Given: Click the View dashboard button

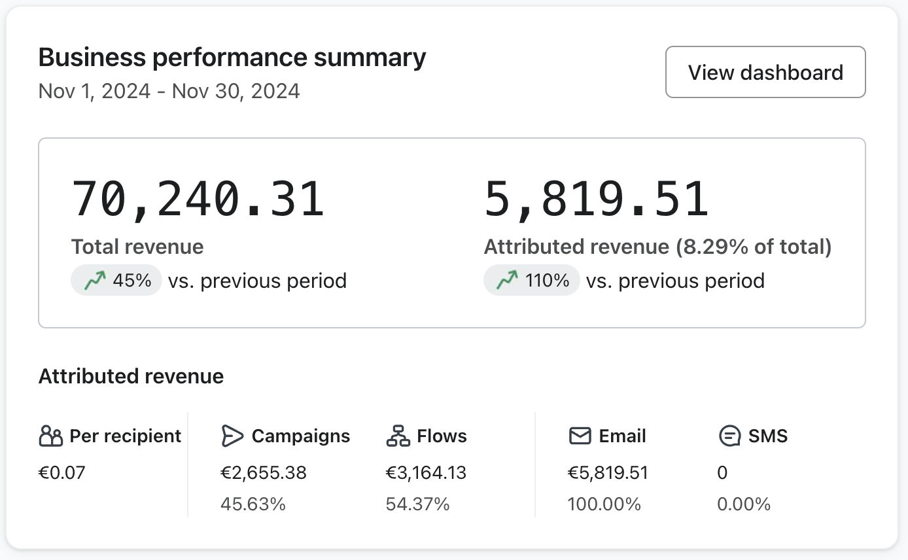Looking at the screenshot, I should pyautogui.click(x=765, y=72).
